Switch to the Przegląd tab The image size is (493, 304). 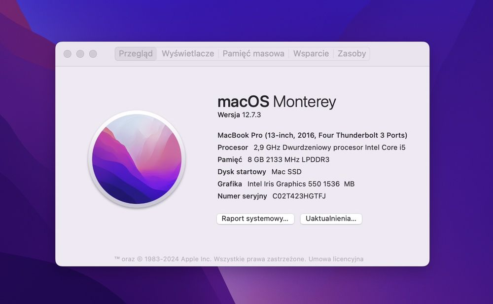[136, 54]
